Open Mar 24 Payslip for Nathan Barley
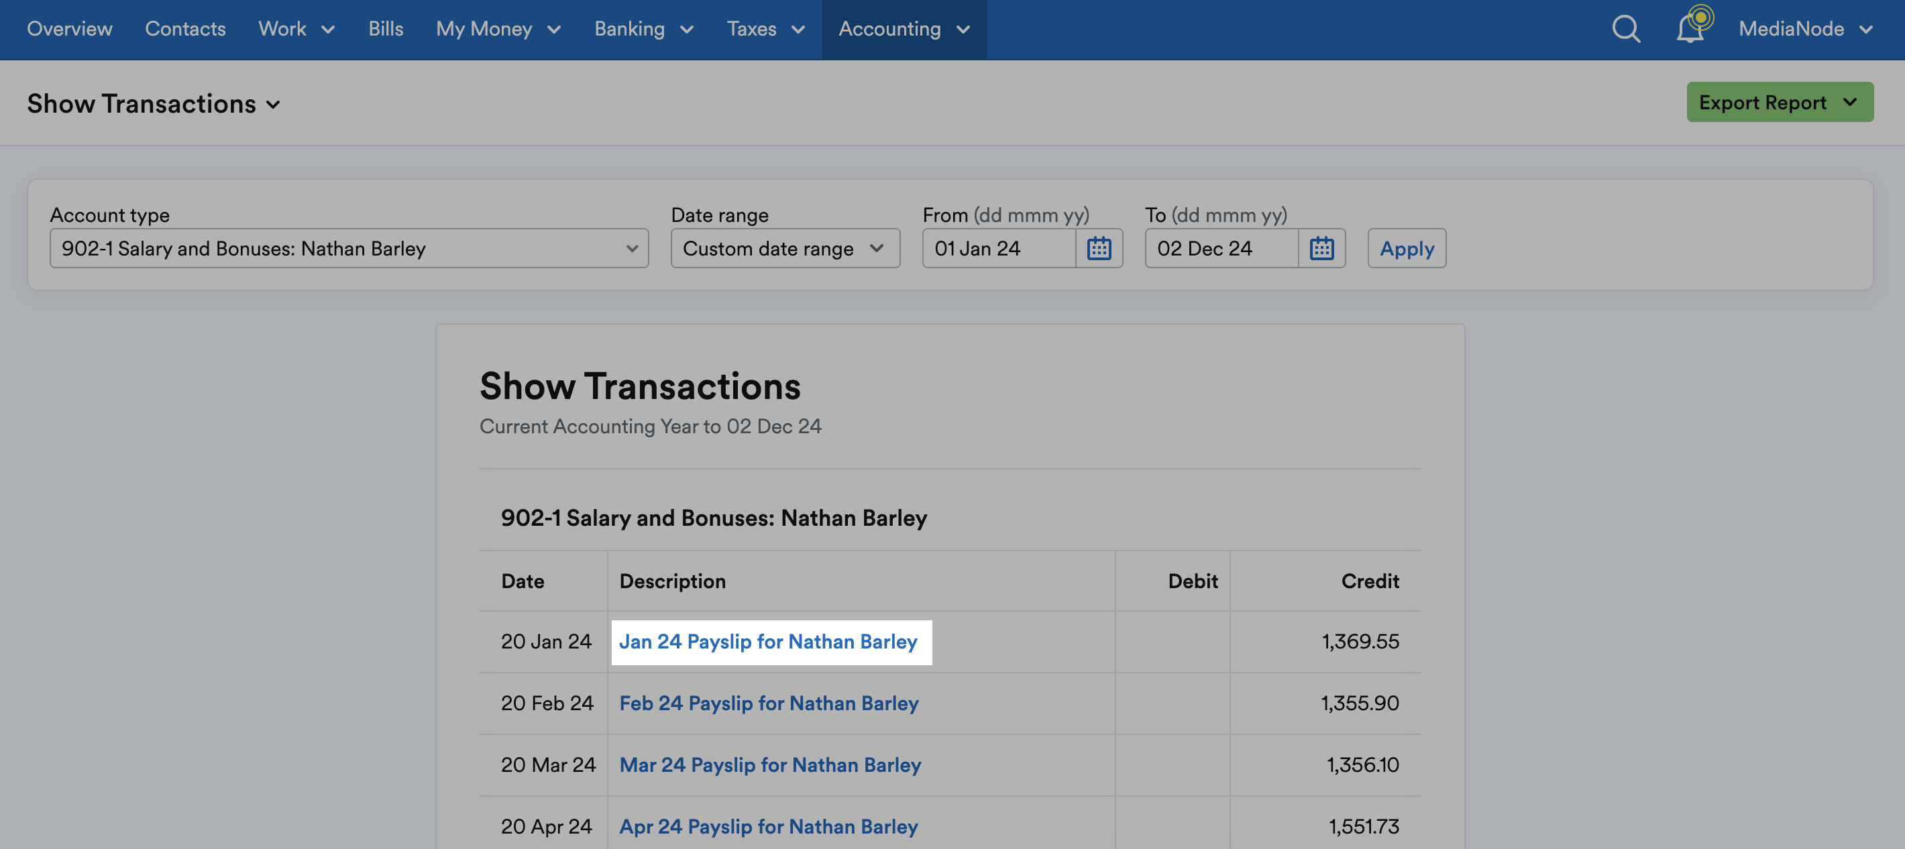Image resolution: width=1905 pixels, height=849 pixels. [x=770, y=764]
